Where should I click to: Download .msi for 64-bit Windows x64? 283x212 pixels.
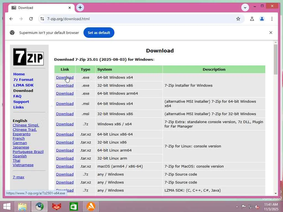(65, 104)
